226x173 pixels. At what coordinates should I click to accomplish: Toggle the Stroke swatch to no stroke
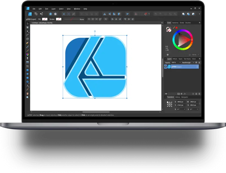[59, 19]
